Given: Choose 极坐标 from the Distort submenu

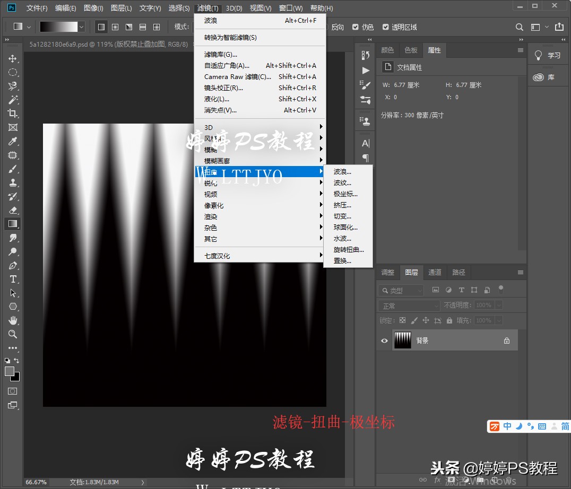Looking at the screenshot, I should 345,194.
